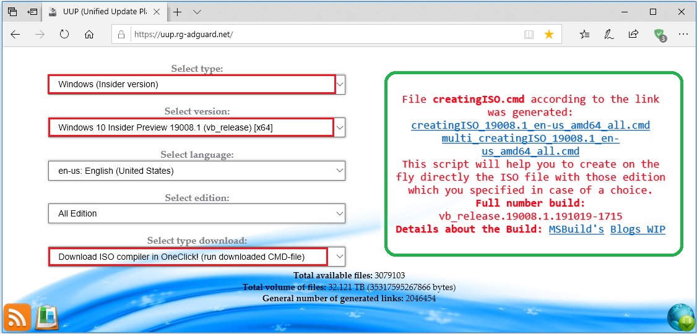
Task: Click the 'Select type:' label
Action: point(197,69)
